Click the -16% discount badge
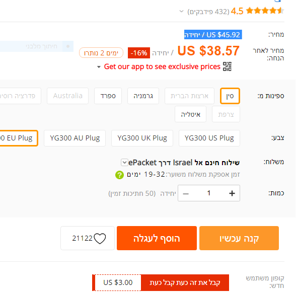296x292 pixels. (139, 53)
